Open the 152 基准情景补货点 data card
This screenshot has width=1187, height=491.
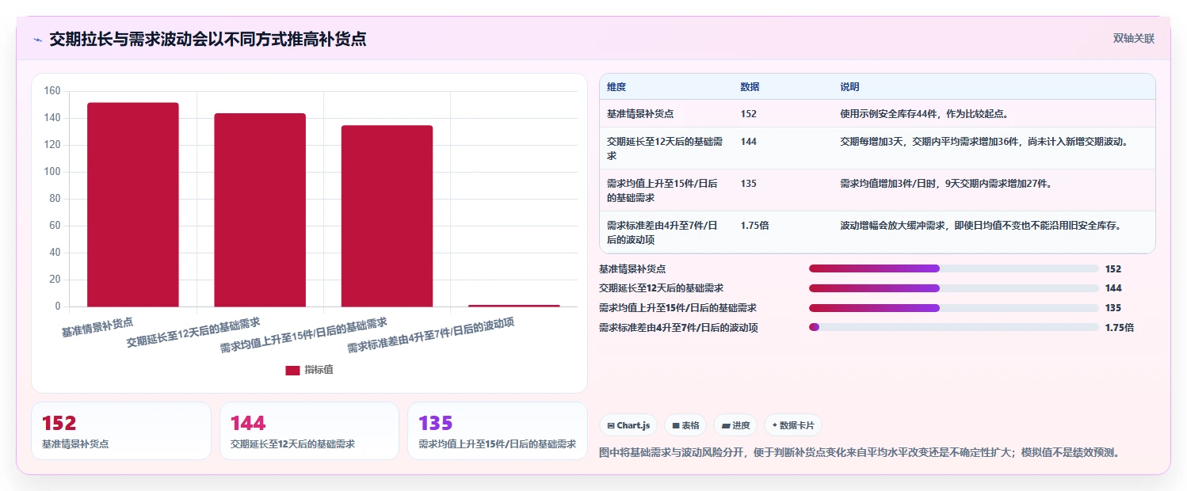click(x=121, y=431)
